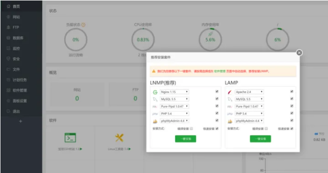
Task: Click the load status help icon
Action: coord(83,25)
